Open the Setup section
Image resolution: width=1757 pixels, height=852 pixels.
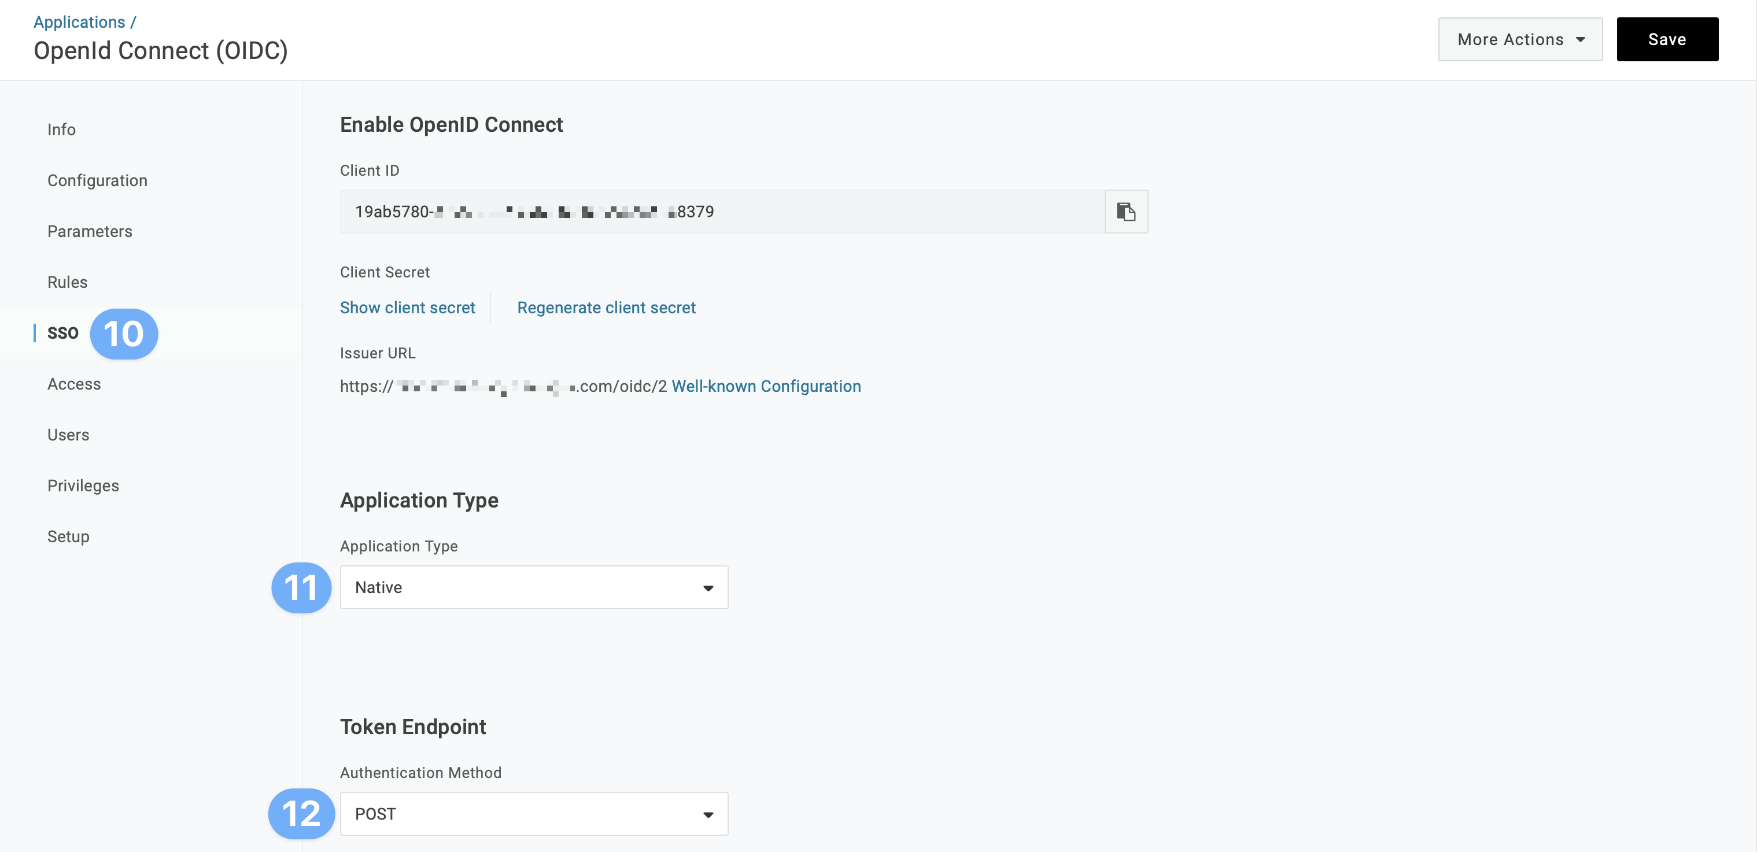pyautogui.click(x=68, y=537)
